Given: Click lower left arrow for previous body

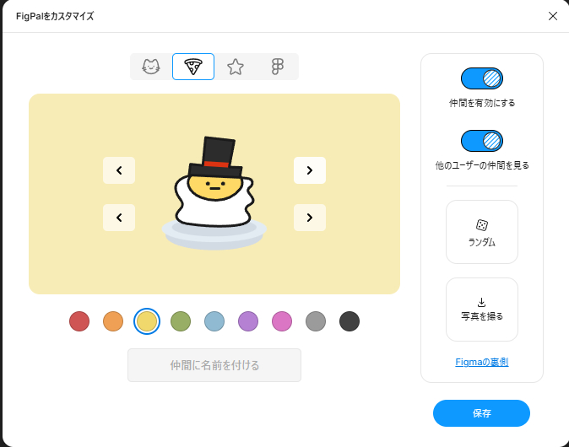Looking at the screenshot, I should [119, 218].
